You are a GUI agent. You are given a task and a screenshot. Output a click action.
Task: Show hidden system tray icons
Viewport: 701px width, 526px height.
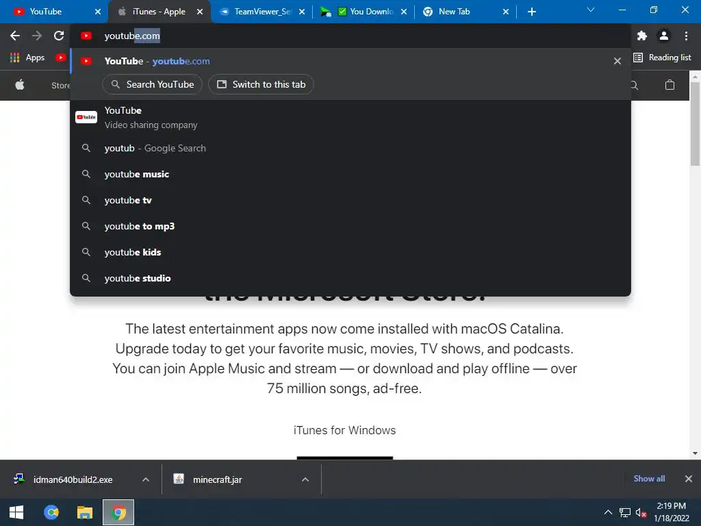(608, 512)
